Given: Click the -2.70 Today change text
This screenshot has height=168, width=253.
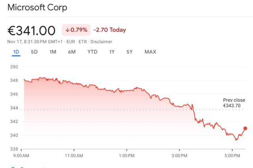Looking at the screenshot, I should 110,30.
